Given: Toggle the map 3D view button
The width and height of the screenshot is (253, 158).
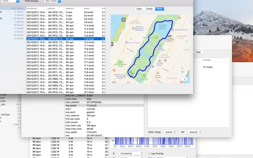Looking at the screenshot, I should [x=182, y=72].
